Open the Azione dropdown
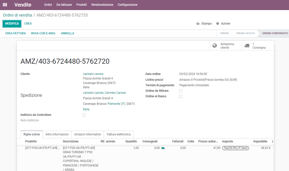This screenshot has height=171, width=289. (x=223, y=24)
